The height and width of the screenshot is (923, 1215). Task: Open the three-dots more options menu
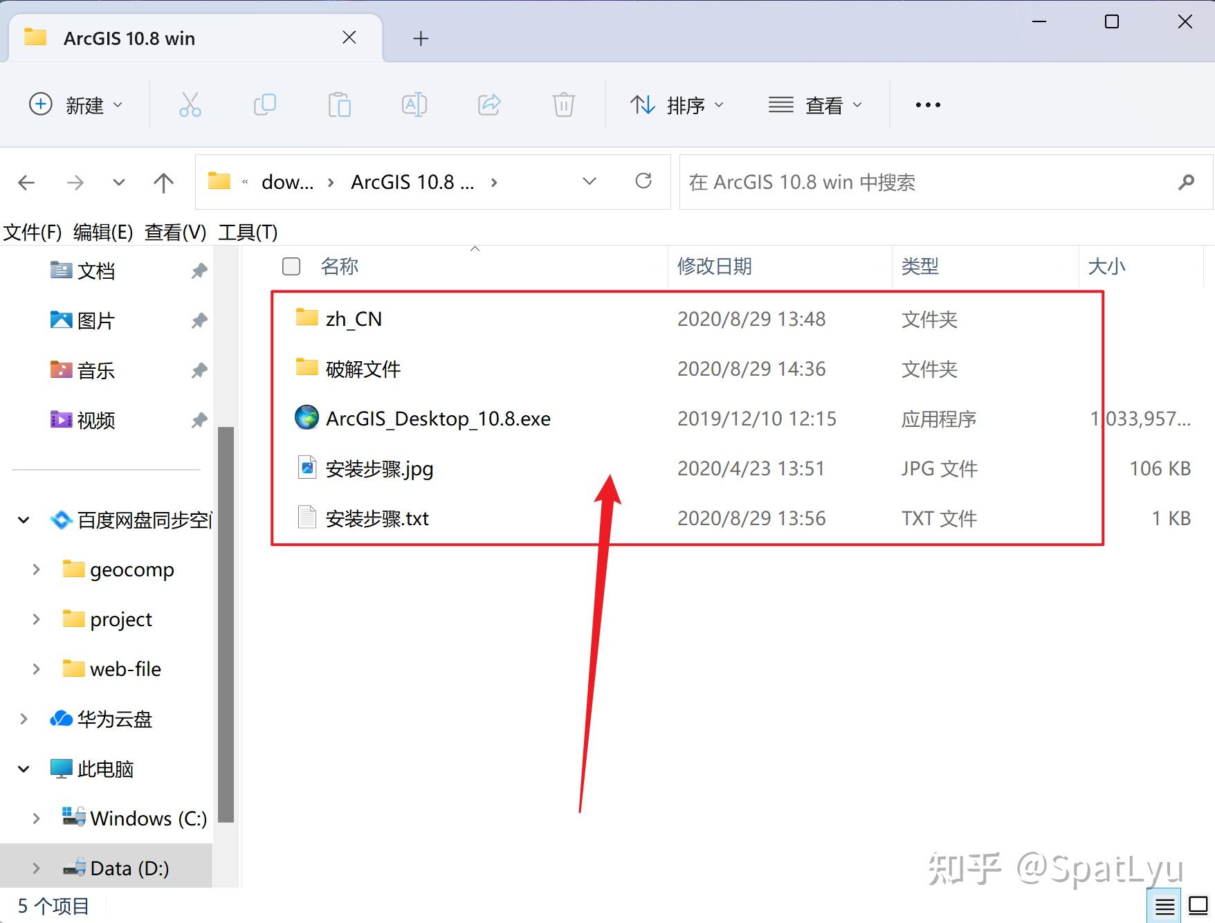(928, 105)
